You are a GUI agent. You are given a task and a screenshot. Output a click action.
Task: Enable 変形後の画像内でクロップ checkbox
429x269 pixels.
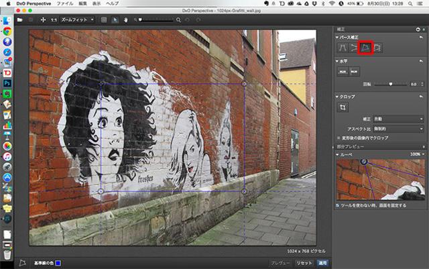tap(339, 137)
